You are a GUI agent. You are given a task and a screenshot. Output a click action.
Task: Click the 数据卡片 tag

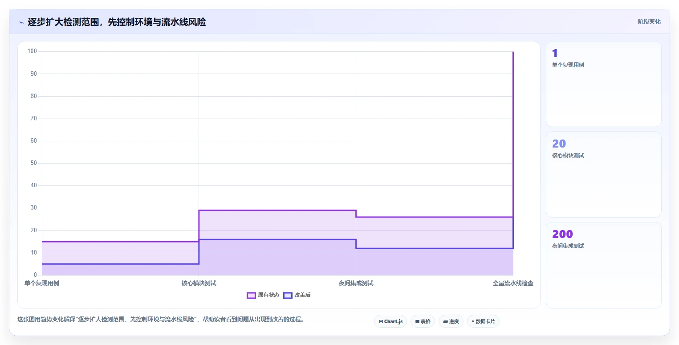point(483,321)
